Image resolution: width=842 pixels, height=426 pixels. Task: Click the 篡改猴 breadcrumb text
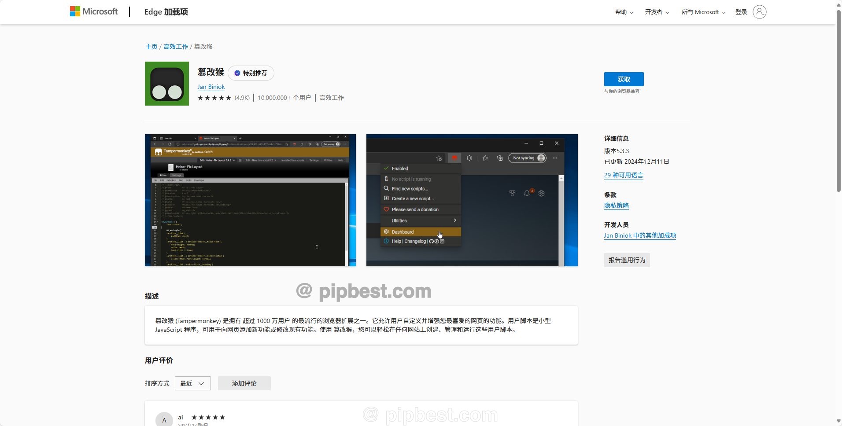tap(203, 47)
